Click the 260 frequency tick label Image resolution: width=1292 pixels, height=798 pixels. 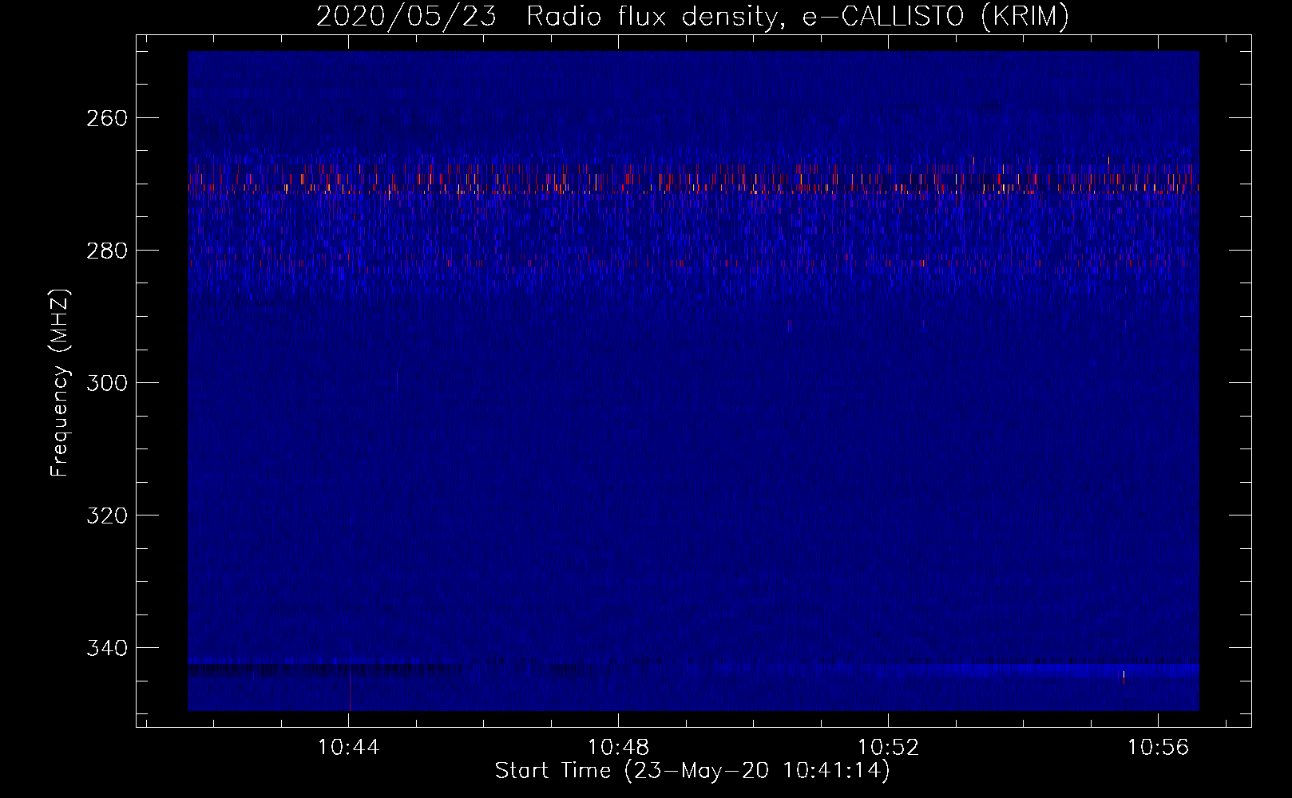click(x=106, y=118)
